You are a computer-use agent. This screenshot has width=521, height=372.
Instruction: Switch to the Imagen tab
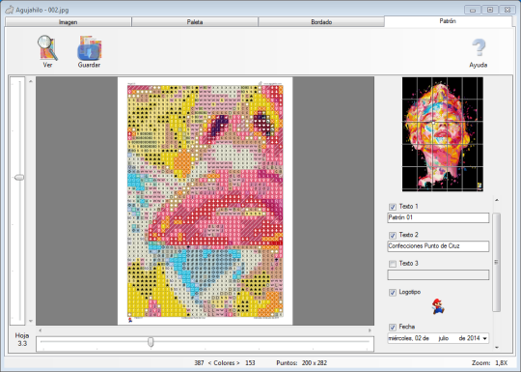click(x=69, y=22)
